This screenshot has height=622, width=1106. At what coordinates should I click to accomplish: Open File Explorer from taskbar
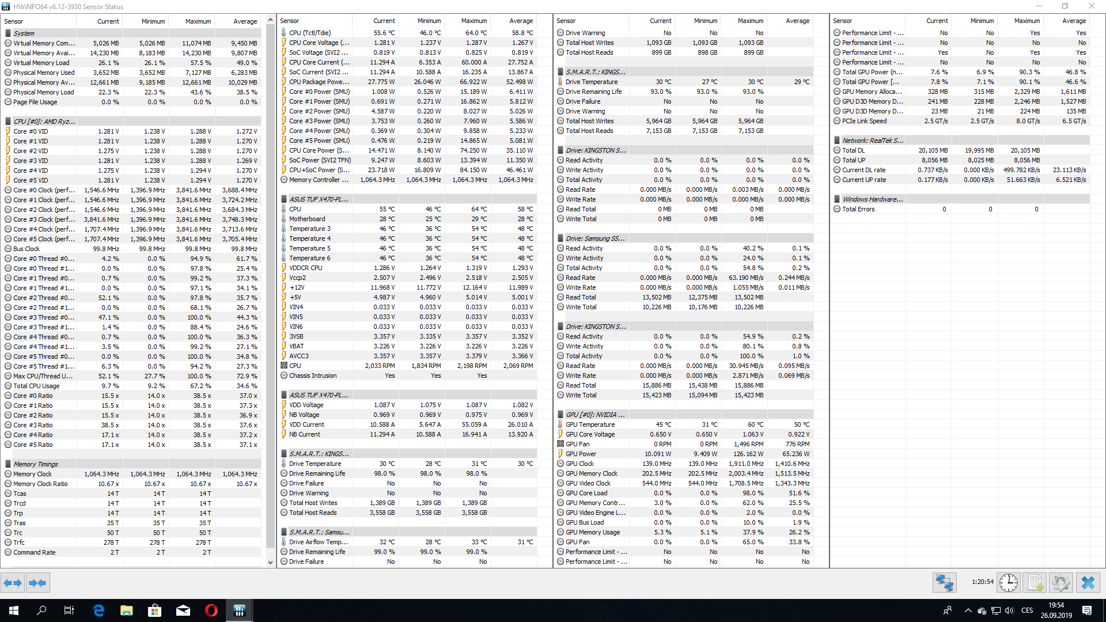click(127, 610)
